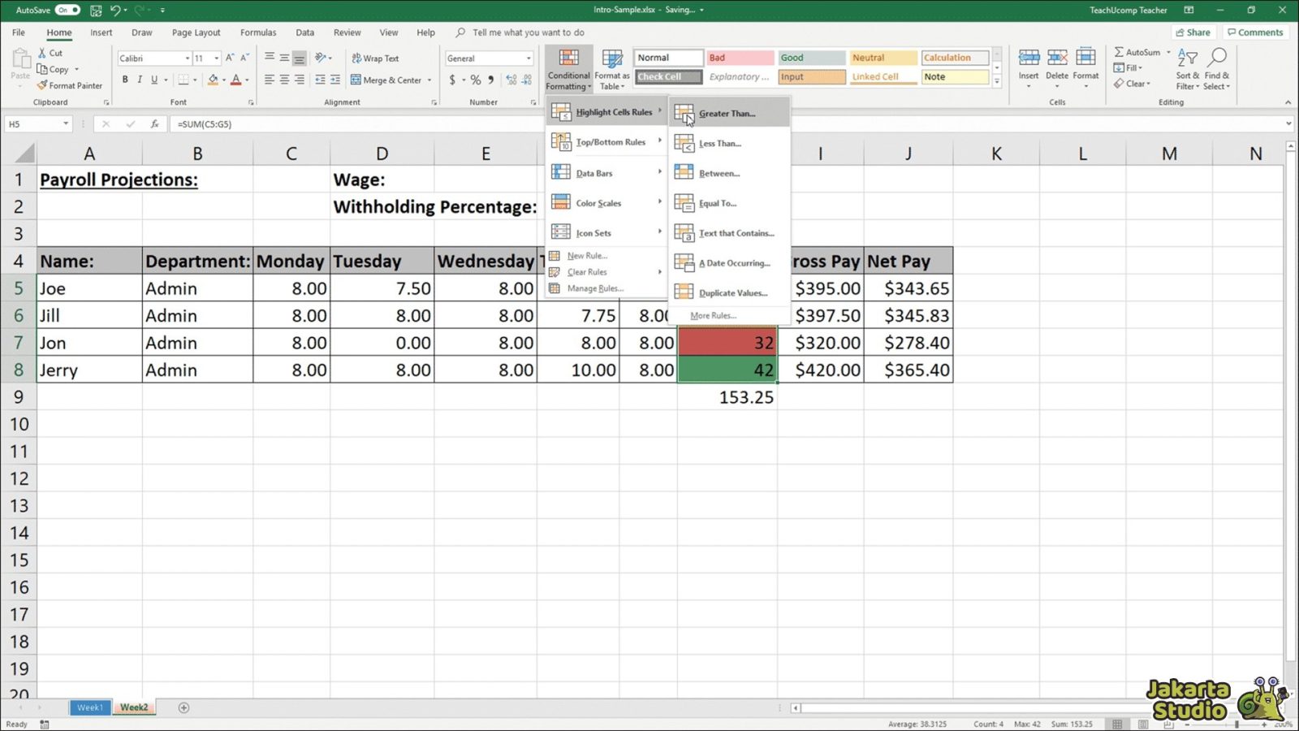The height and width of the screenshot is (731, 1299).
Task: Click the Share button
Action: (x=1193, y=32)
